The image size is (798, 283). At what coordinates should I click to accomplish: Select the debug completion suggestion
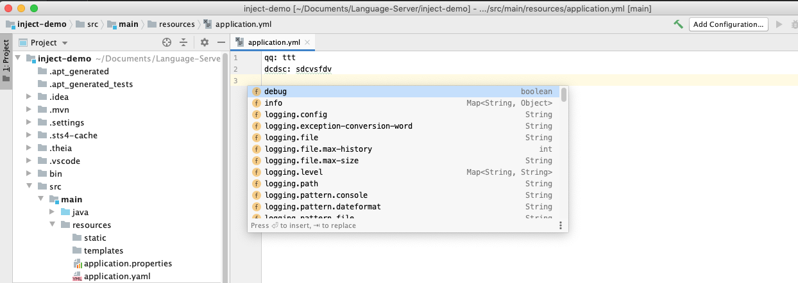[403, 92]
